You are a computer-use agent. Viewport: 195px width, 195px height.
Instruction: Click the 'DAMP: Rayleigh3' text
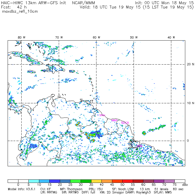[138, 193]
